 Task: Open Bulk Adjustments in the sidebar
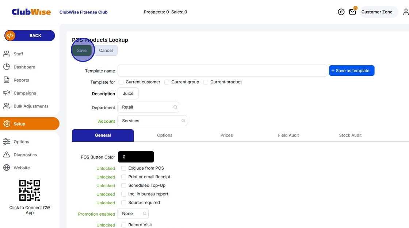click(x=31, y=106)
